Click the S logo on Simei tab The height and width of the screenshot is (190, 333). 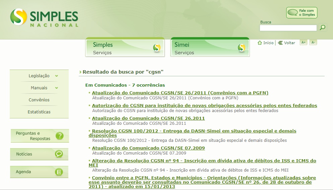(242, 48)
